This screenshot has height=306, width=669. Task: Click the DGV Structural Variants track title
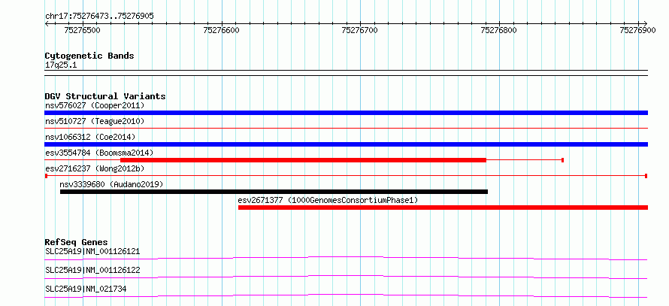tap(105, 96)
